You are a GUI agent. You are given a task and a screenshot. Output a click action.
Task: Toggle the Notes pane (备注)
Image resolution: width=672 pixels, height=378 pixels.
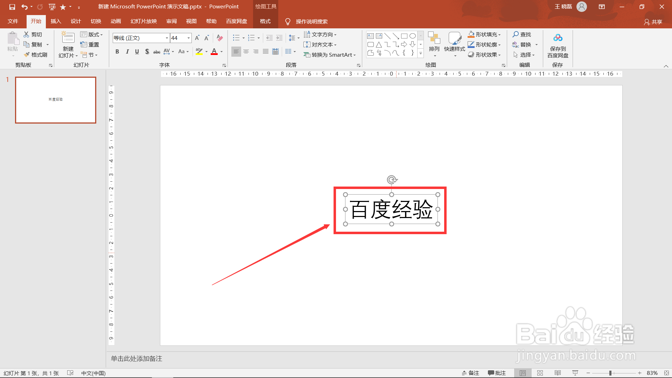[470, 373]
